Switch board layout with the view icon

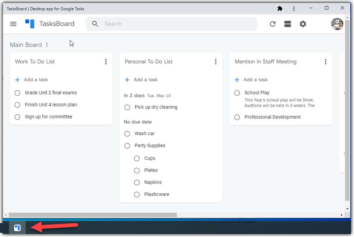[x=288, y=24]
